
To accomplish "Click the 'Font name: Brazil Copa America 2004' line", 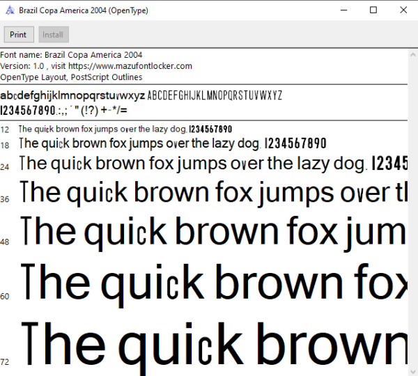I will (x=71, y=55).
